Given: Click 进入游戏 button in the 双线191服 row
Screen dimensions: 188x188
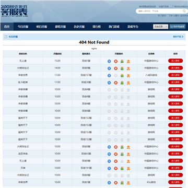Looking at the screenshot, I should (x=175, y=168).
